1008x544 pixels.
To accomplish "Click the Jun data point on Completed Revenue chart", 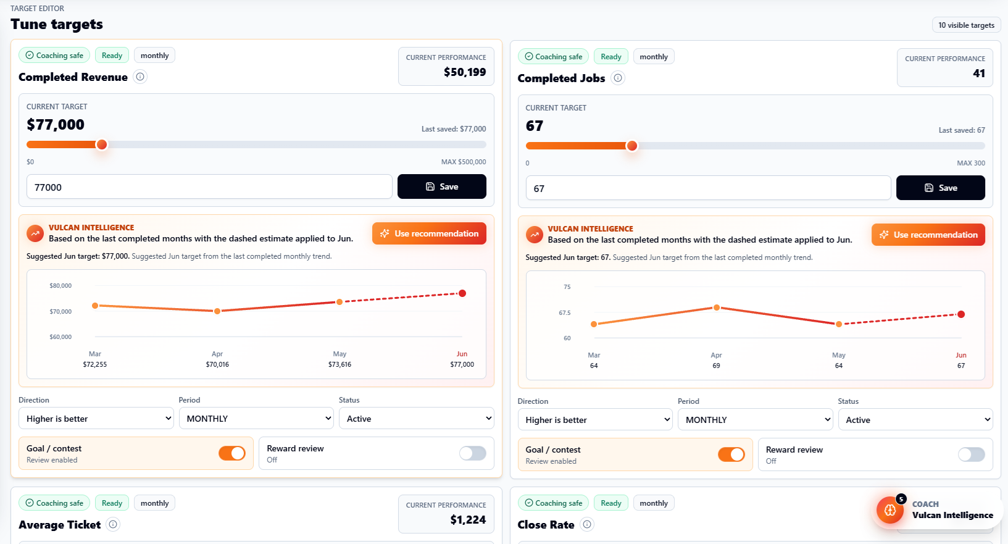I will pyautogui.click(x=462, y=293).
